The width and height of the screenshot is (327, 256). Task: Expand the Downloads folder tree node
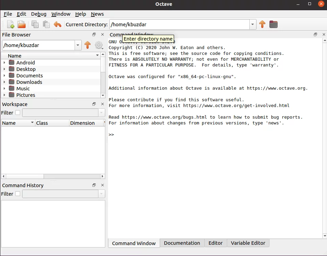(4, 82)
